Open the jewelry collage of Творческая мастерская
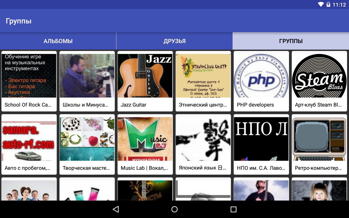Viewport: 349px width, 218px height. (x=87, y=139)
